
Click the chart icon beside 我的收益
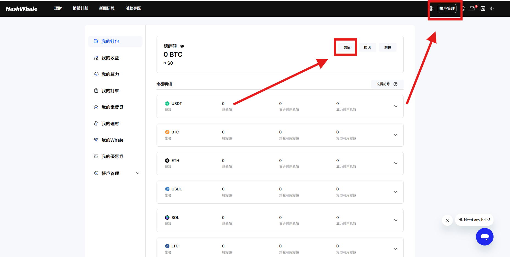pyautogui.click(x=96, y=58)
